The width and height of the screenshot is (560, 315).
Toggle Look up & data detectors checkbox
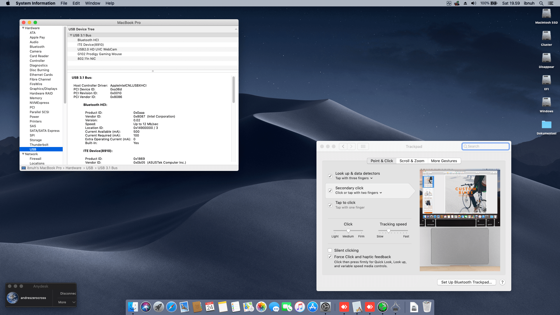point(330,176)
